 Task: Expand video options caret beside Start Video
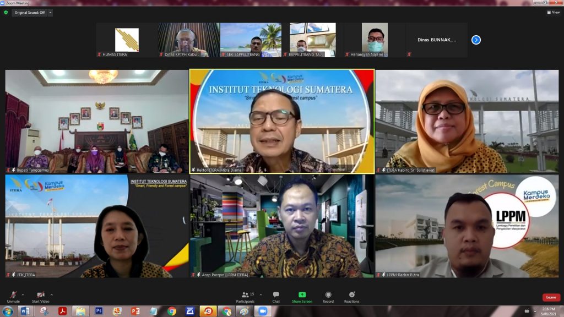click(51, 295)
